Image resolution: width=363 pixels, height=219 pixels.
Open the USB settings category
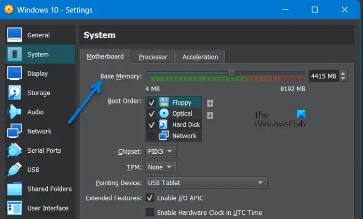point(40,170)
